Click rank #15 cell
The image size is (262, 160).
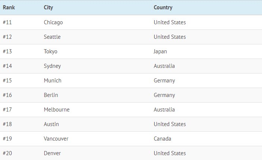[x=7, y=81]
